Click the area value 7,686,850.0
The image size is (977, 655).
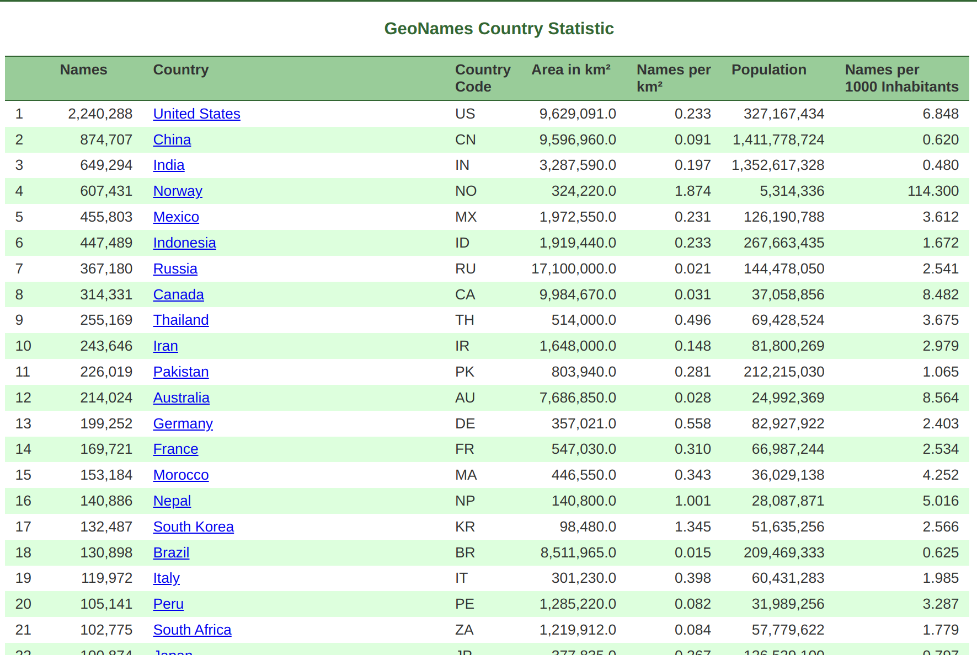[x=578, y=398]
